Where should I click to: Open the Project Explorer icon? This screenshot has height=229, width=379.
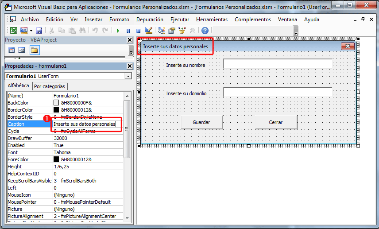(162, 31)
